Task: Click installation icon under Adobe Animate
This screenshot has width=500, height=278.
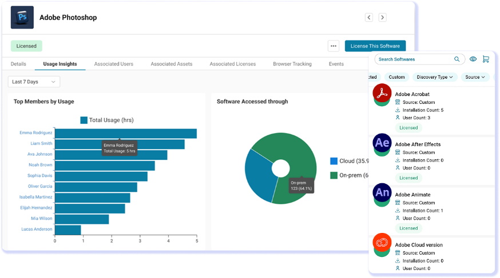Action: pos(398,210)
